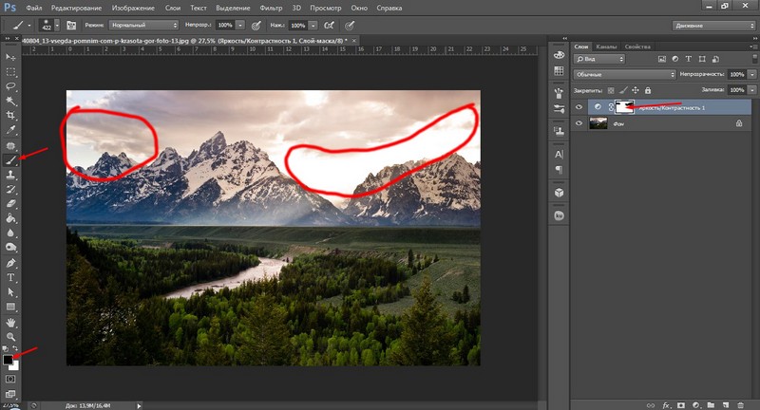Click the Move tool
The width and height of the screenshot is (760, 410).
(x=11, y=55)
